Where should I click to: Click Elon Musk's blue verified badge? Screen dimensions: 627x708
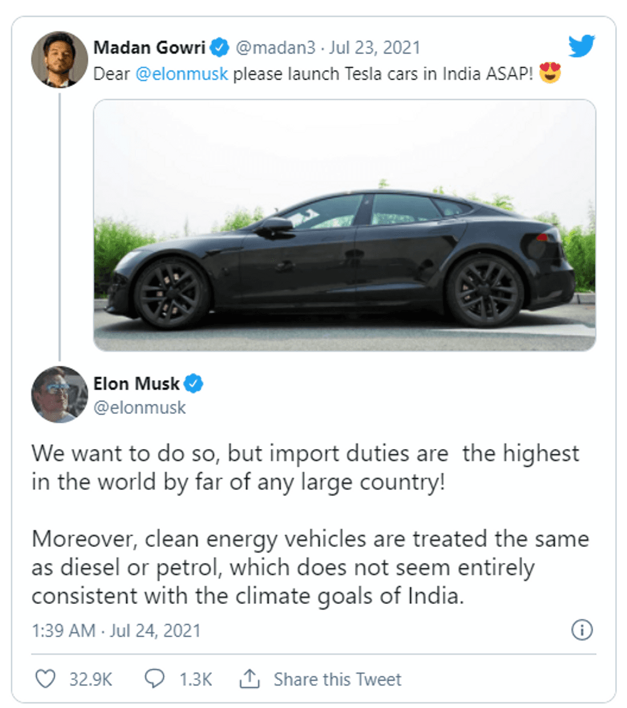click(x=194, y=383)
